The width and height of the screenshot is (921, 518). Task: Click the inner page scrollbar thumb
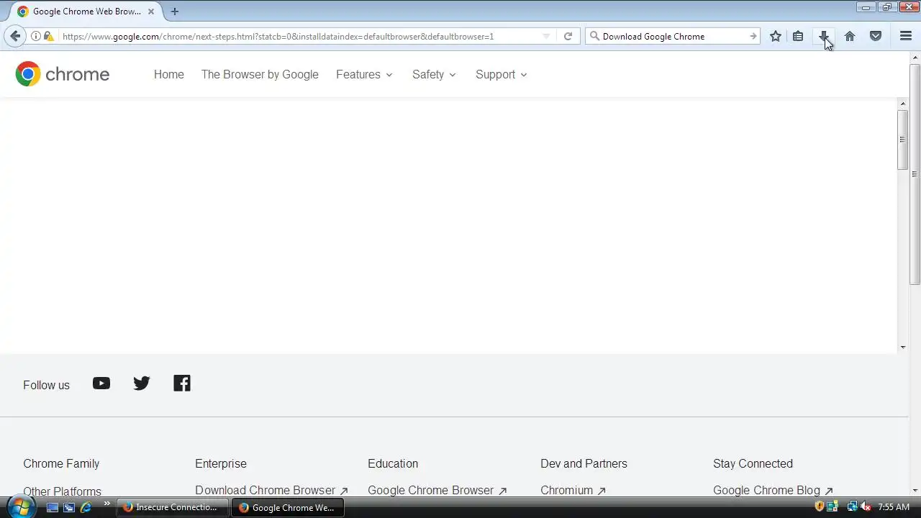coord(902,140)
